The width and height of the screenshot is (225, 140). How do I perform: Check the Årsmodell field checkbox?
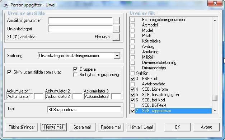coord(132,25)
